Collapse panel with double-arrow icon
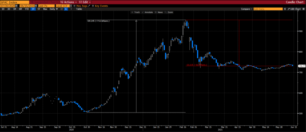Image resolution: width=306 pixels, height=132 pixels. point(285,9)
